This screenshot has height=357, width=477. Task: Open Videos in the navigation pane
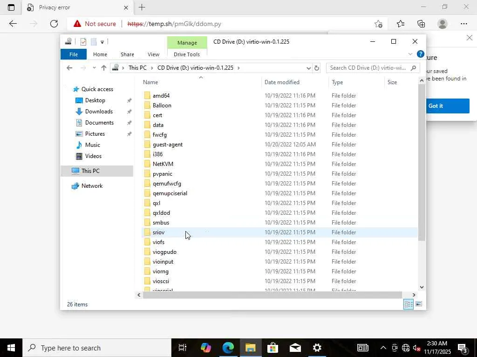coord(93,156)
